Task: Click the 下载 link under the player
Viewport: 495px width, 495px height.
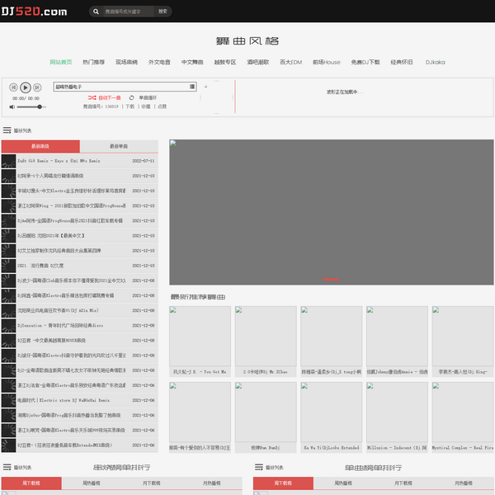Action: (130, 106)
